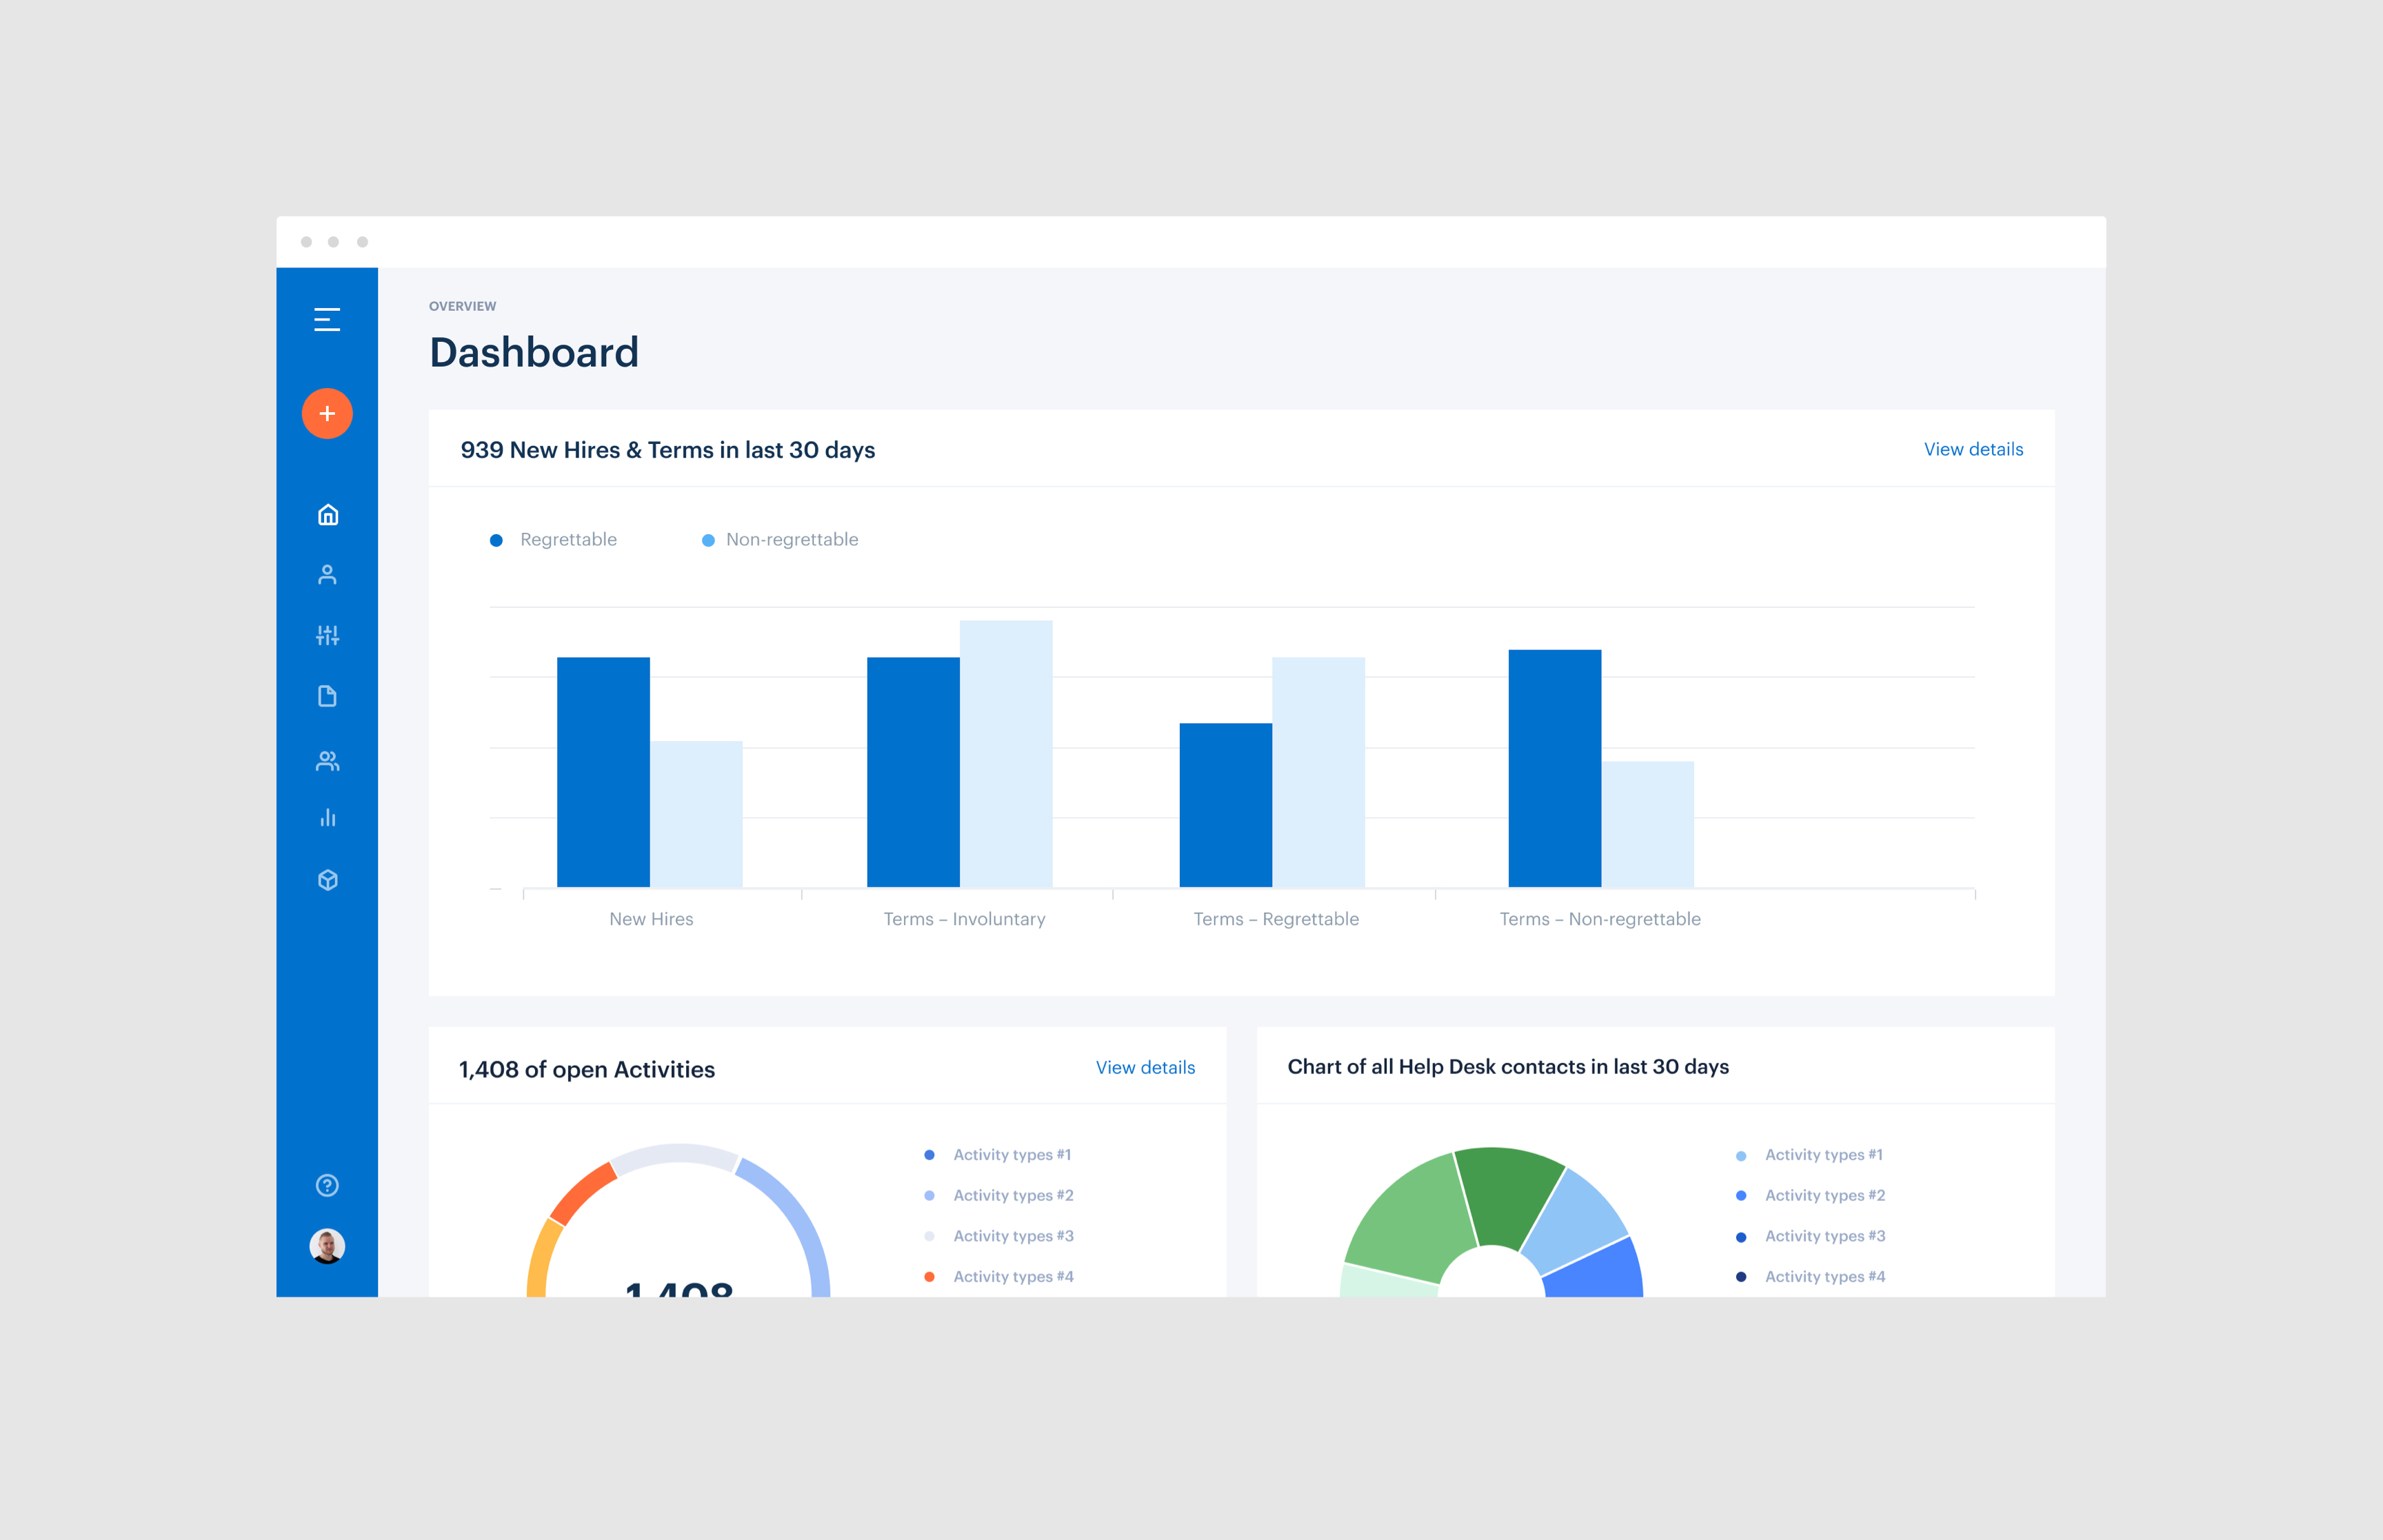Click the light blue Terms – Regrettable bar
2383x1540 pixels.
click(x=1318, y=772)
